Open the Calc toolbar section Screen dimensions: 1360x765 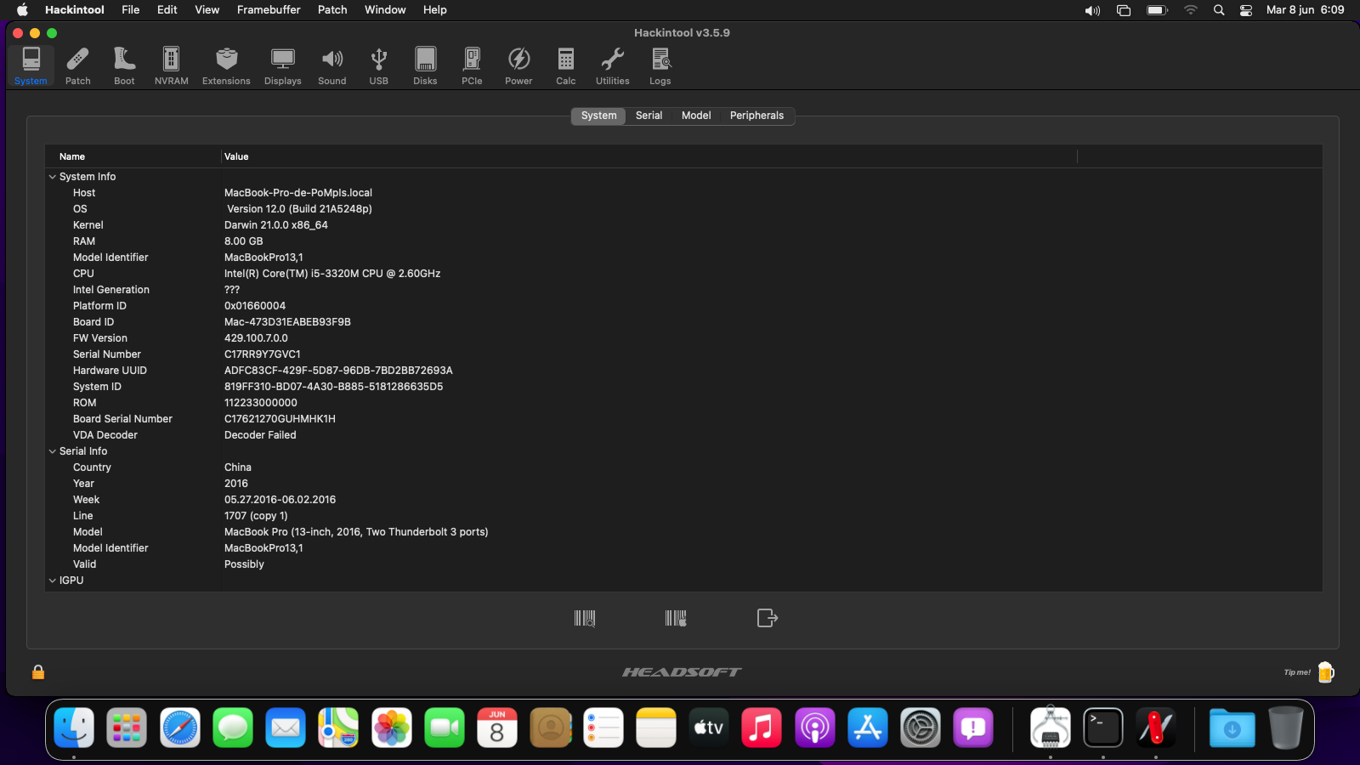click(x=565, y=65)
